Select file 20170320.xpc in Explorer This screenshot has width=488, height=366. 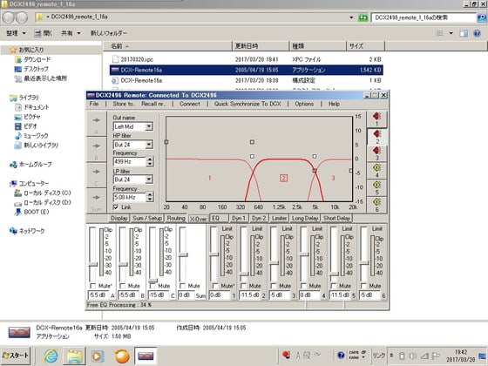[x=246, y=59]
